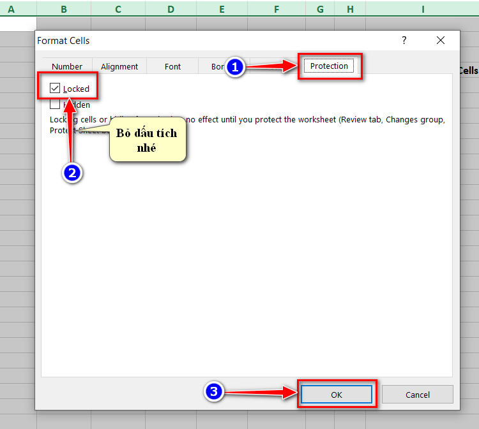Viewport: 479px width, 429px height.
Task: Select column G header
Action: pyautogui.click(x=320, y=9)
